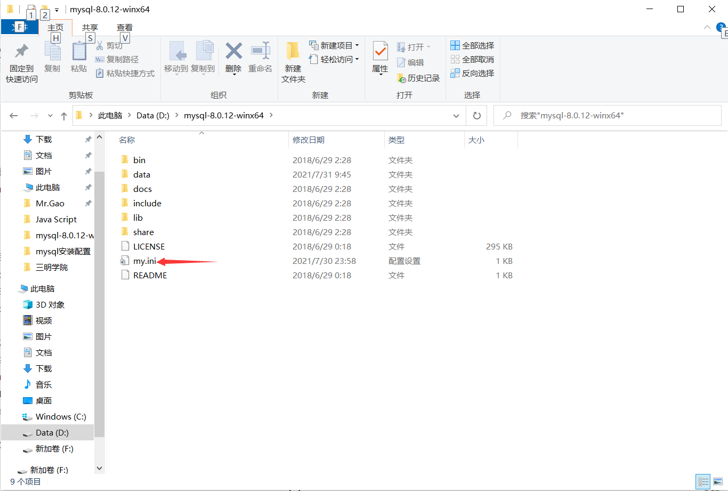Go back with the left arrow
The width and height of the screenshot is (728, 491).
[x=14, y=116]
